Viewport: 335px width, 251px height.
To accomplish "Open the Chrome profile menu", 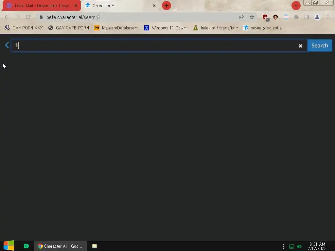I will click(317, 17).
